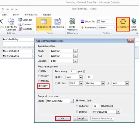Select the End after occurrences option

77,106
